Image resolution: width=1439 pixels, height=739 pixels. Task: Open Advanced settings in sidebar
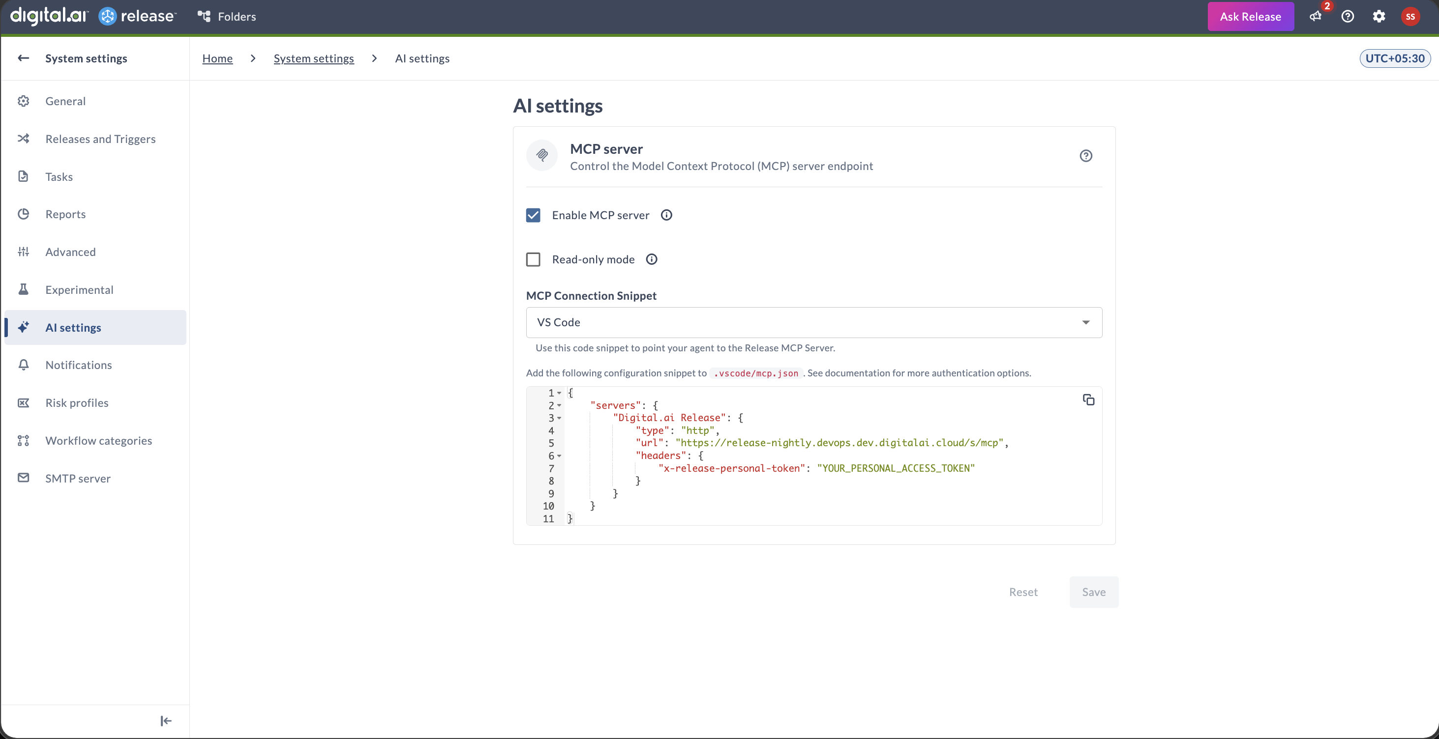95,252
